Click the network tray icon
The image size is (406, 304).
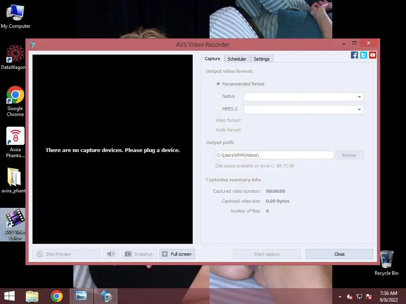[359, 296]
